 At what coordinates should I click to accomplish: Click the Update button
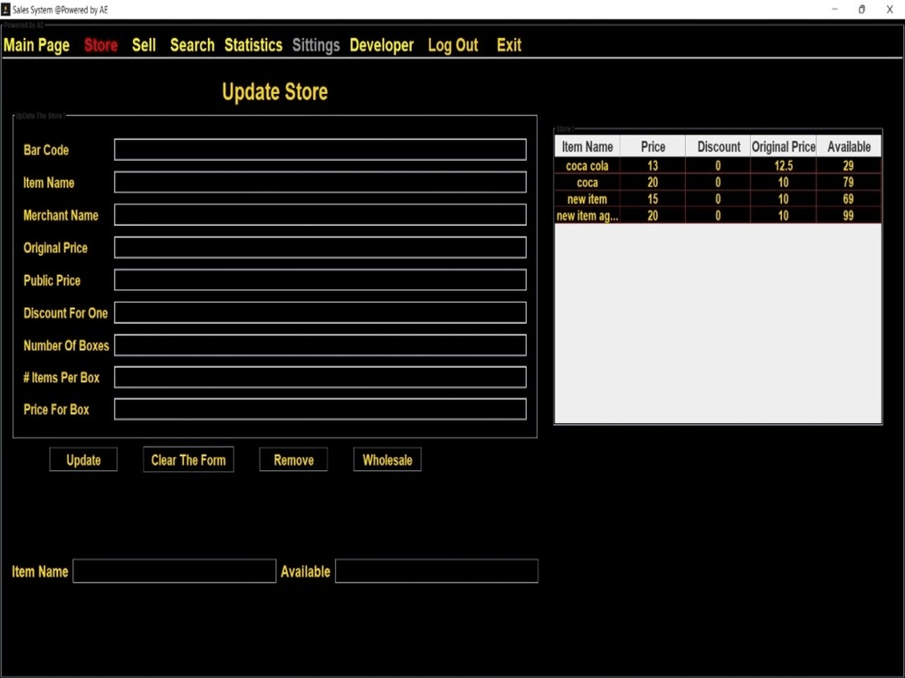click(x=83, y=459)
